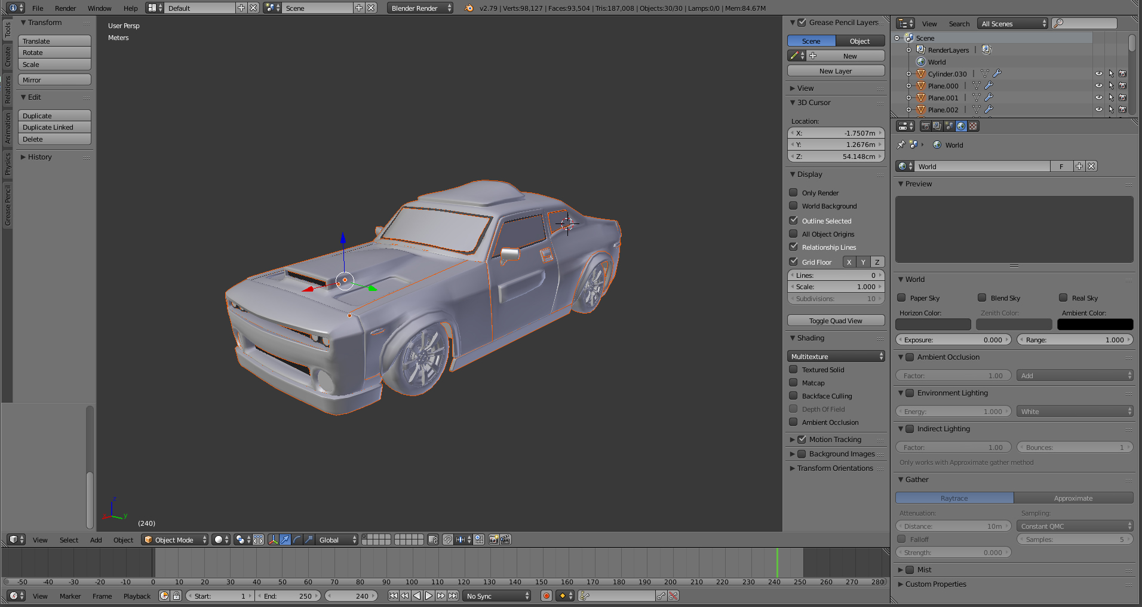1142x607 pixels.
Task: Hide Plane.000 using its eye icon
Action: click(x=1098, y=85)
